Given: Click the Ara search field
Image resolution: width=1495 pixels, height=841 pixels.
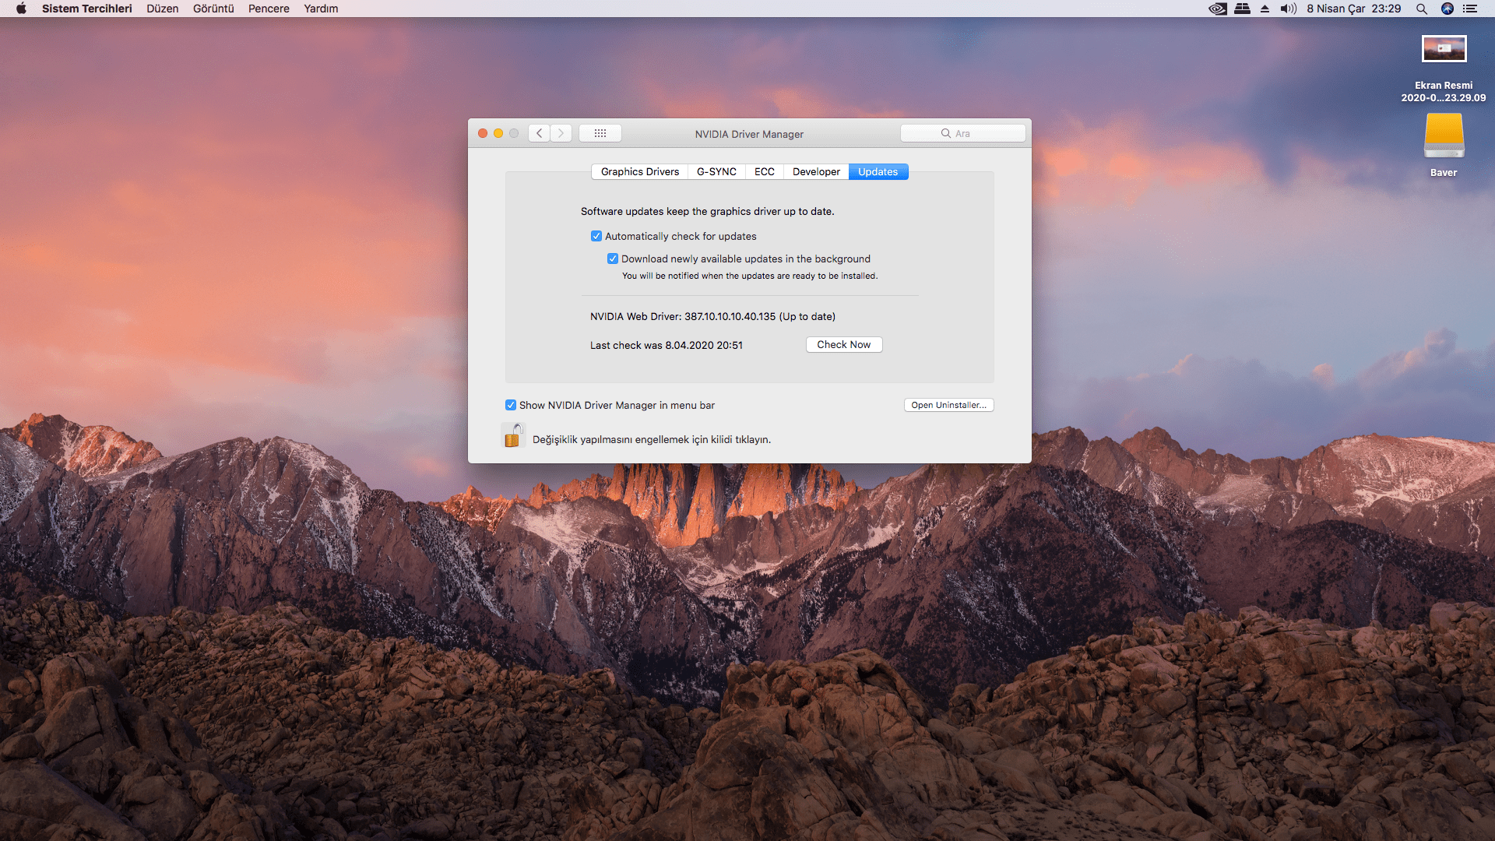Looking at the screenshot, I should (x=962, y=133).
